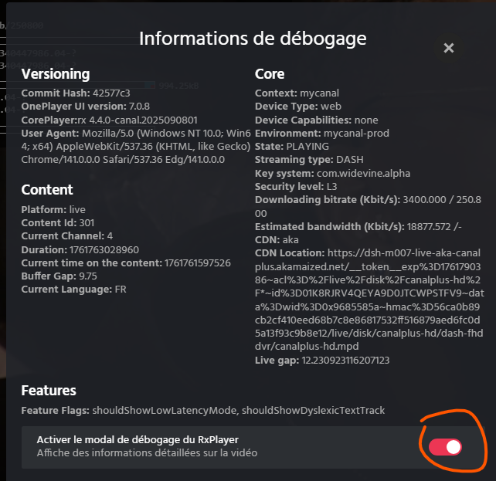
Task: Close the debug information modal
Action: point(449,48)
